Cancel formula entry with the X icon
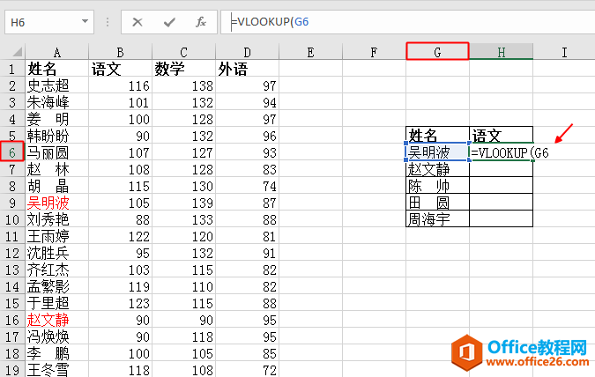The width and height of the screenshot is (595, 377). 138,22
